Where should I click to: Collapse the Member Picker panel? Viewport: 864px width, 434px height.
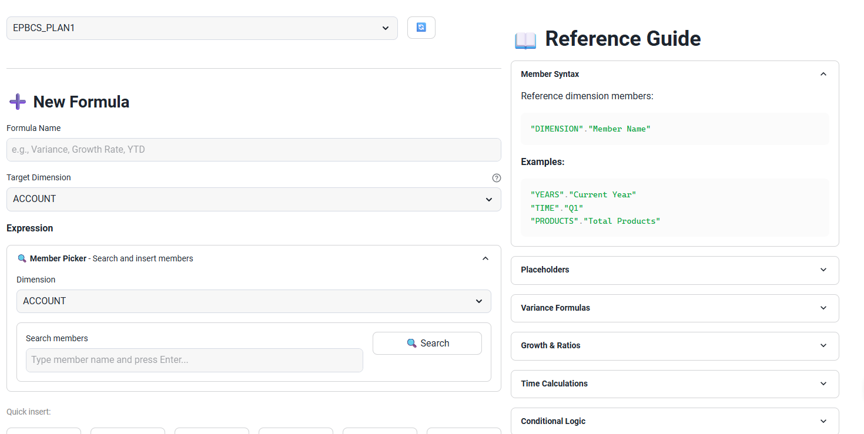(485, 258)
